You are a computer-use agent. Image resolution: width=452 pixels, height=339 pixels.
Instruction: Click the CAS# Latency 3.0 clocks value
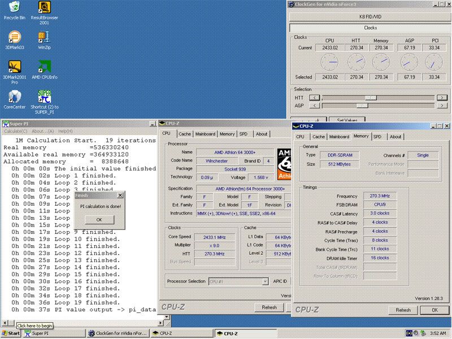[380, 214]
